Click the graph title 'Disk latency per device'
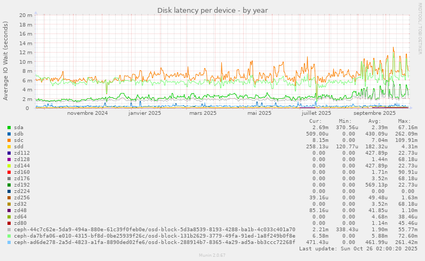The width and height of the screenshot is (425, 261). (212, 11)
